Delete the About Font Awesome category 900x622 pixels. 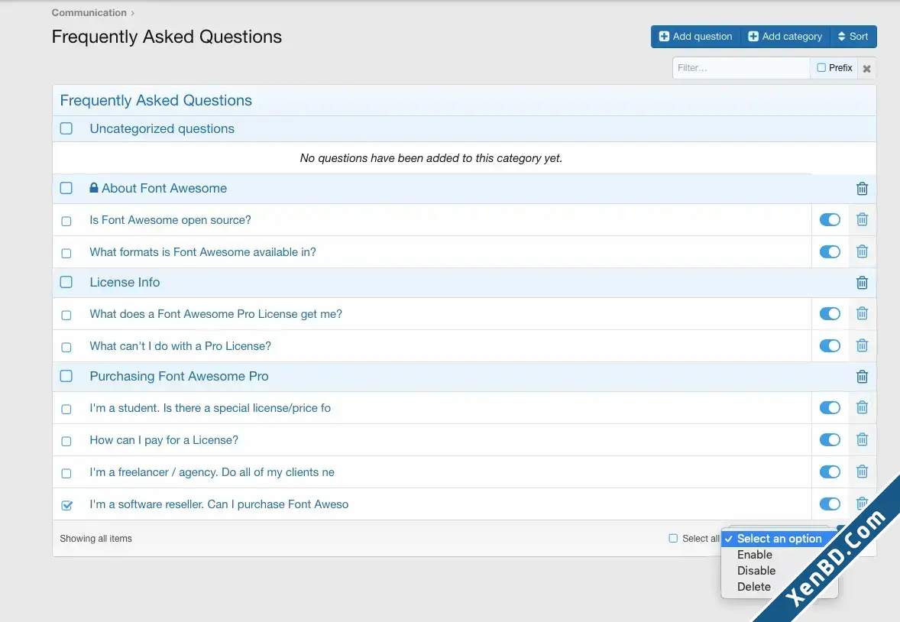coord(862,189)
